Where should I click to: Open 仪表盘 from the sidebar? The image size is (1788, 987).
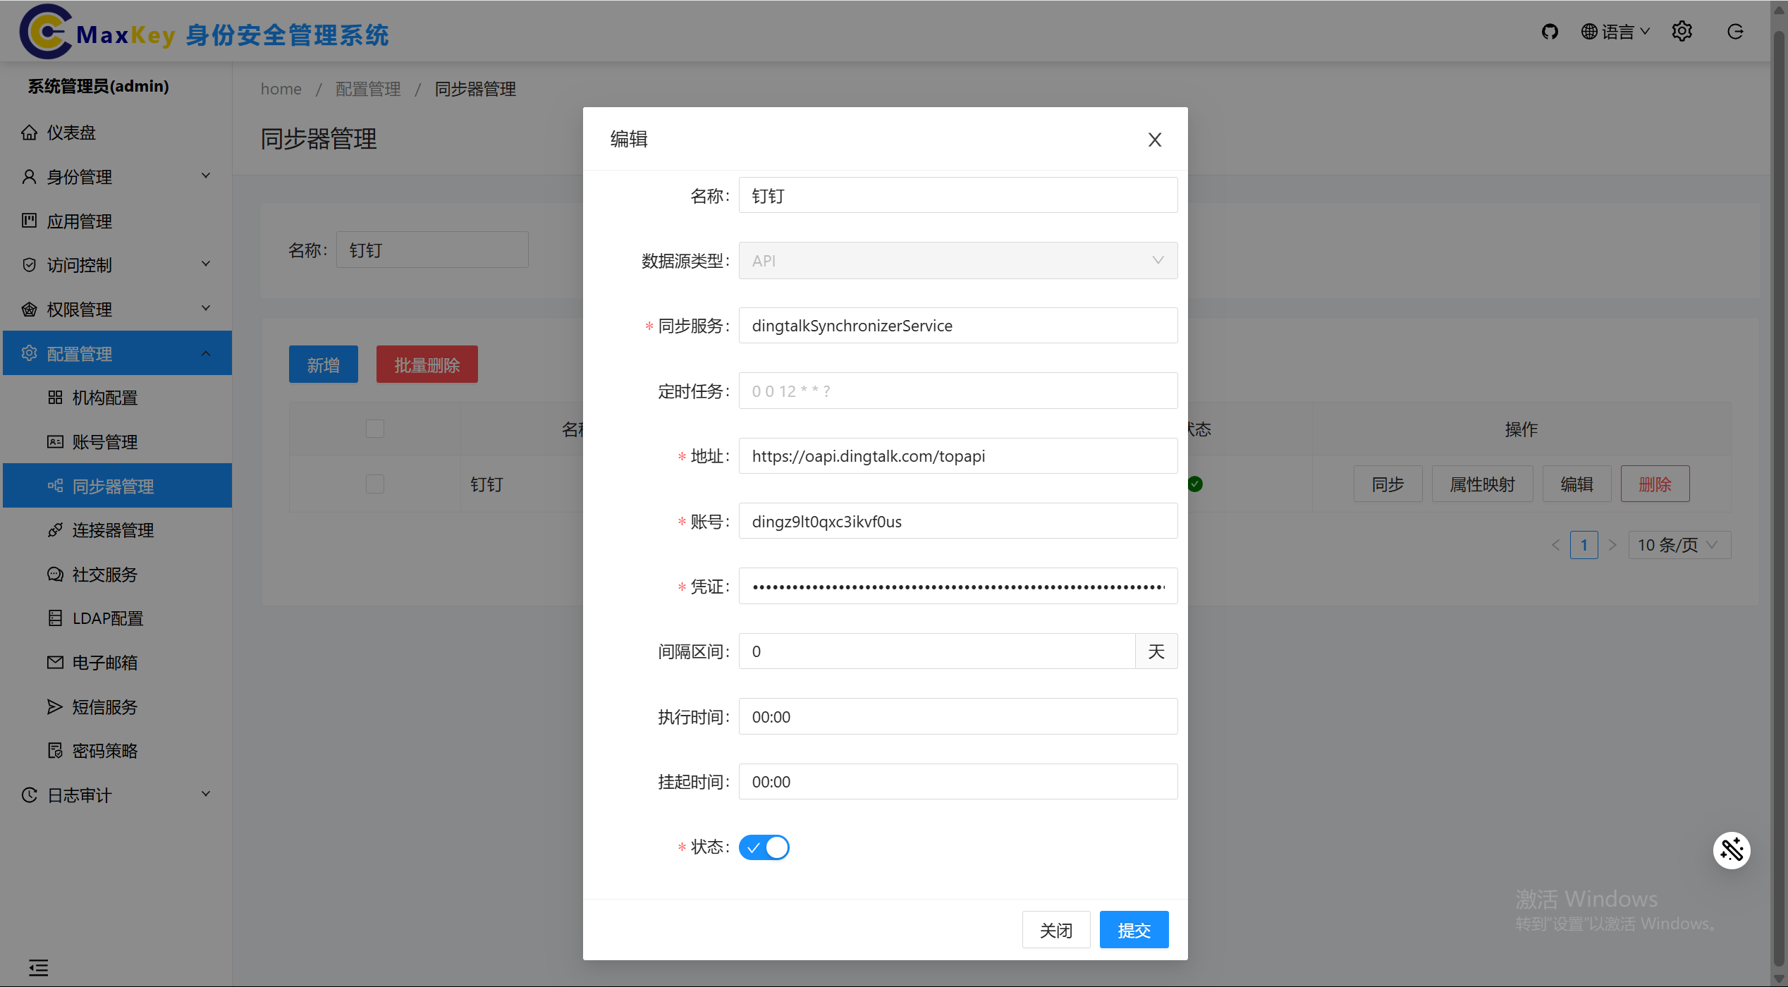[x=71, y=133]
